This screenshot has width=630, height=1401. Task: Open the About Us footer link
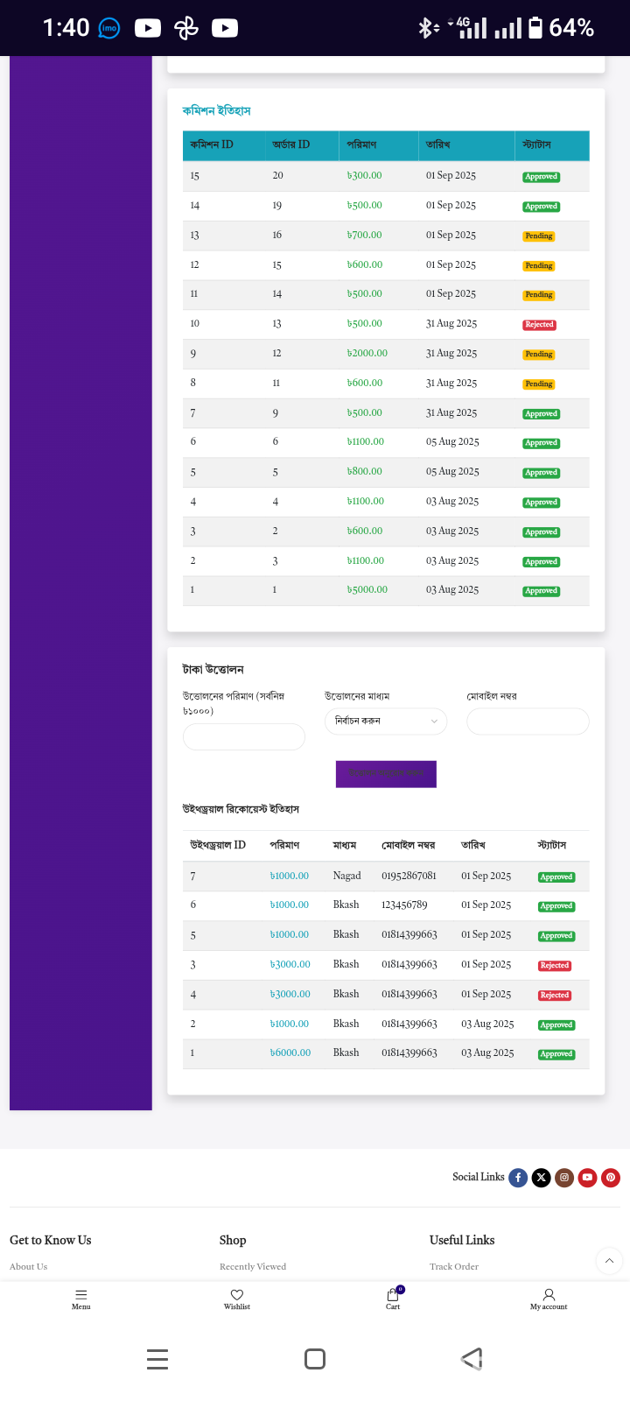[29, 1266]
